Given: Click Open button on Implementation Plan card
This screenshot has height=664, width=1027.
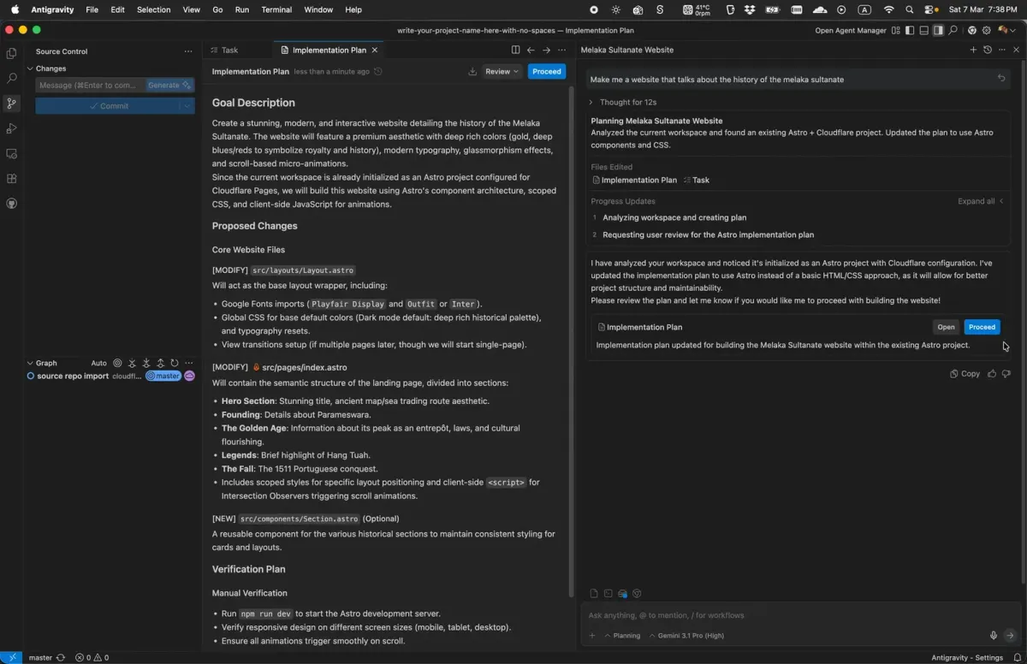Looking at the screenshot, I should tap(946, 327).
